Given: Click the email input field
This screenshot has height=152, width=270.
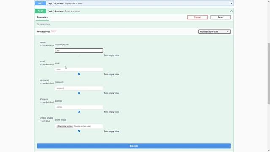Looking at the screenshot, I should (79, 69).
